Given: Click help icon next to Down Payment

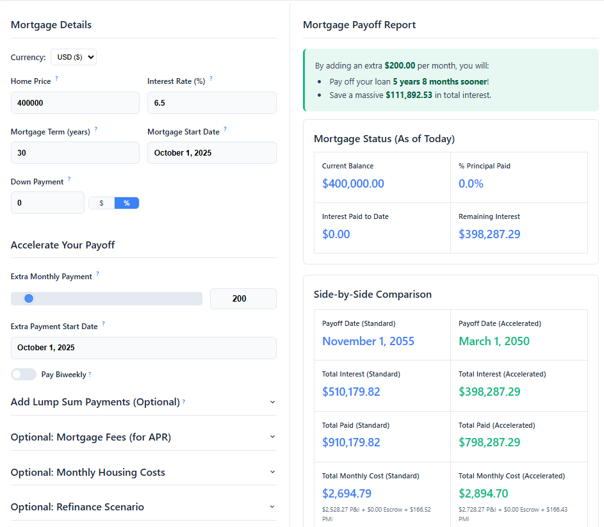Looking at the screenshot, I should tap(69, 180).
